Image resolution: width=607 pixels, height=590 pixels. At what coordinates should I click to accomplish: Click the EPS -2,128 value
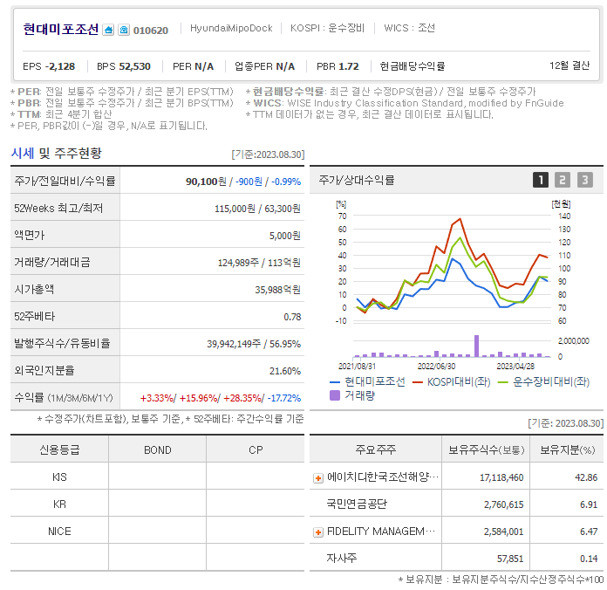pos(49,66)
